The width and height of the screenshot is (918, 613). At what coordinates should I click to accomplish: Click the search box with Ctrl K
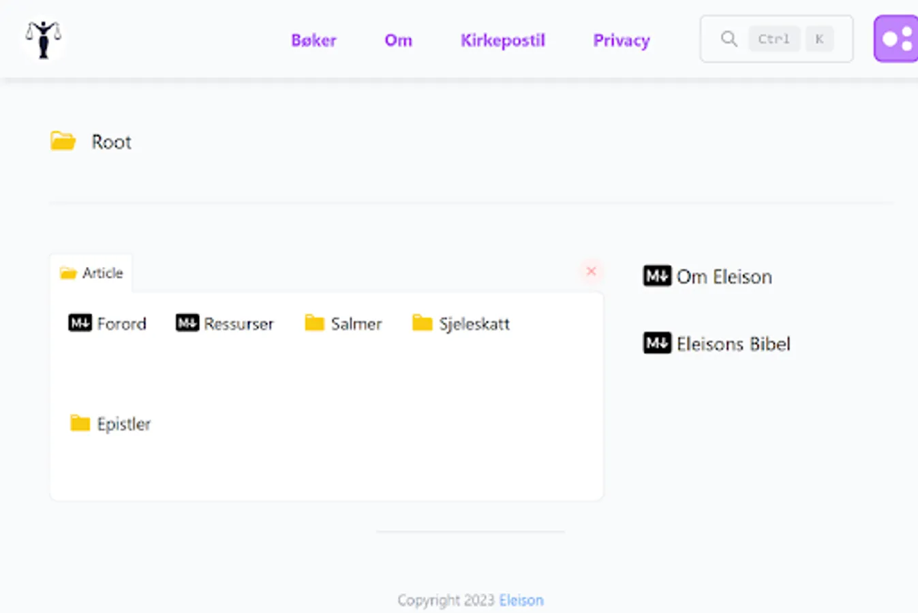(x=776, y=39)
